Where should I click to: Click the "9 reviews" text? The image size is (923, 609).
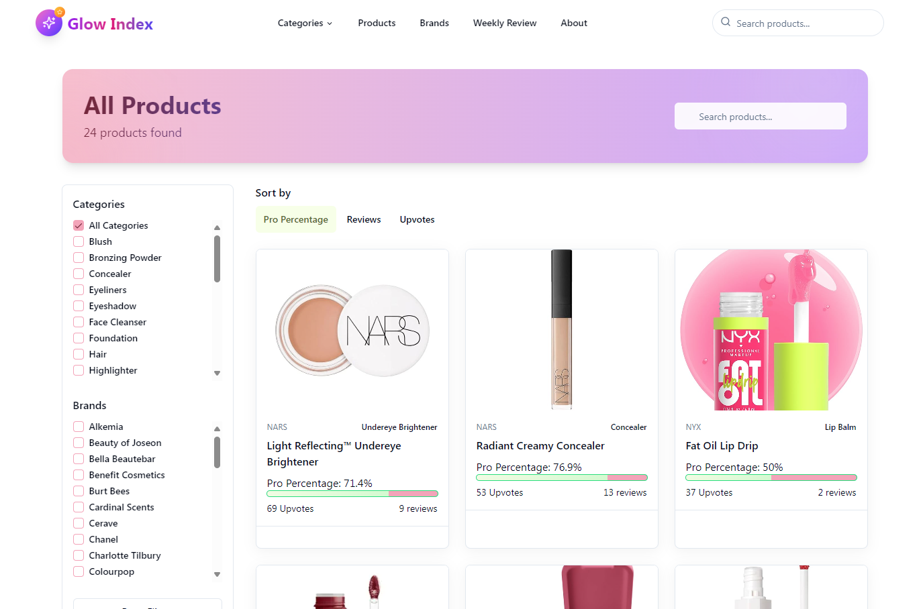click(418, 508)
